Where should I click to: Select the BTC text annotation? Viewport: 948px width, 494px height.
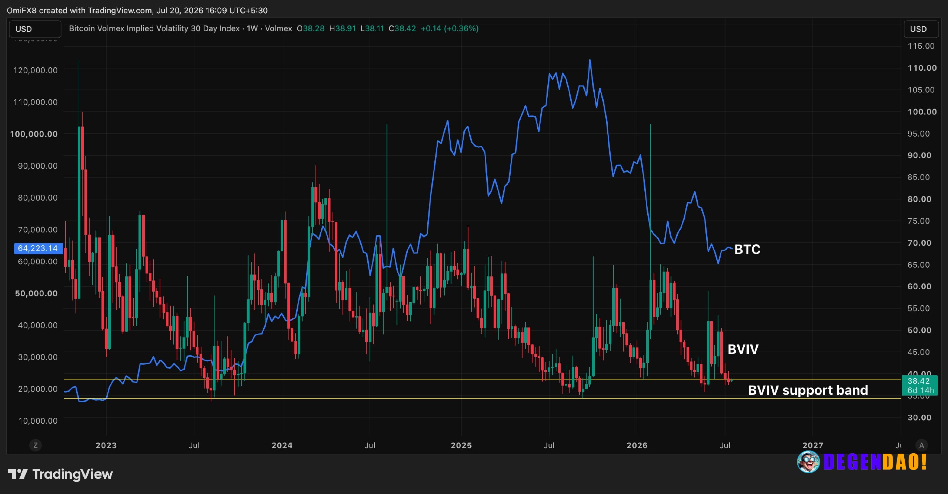click(747, 249)
